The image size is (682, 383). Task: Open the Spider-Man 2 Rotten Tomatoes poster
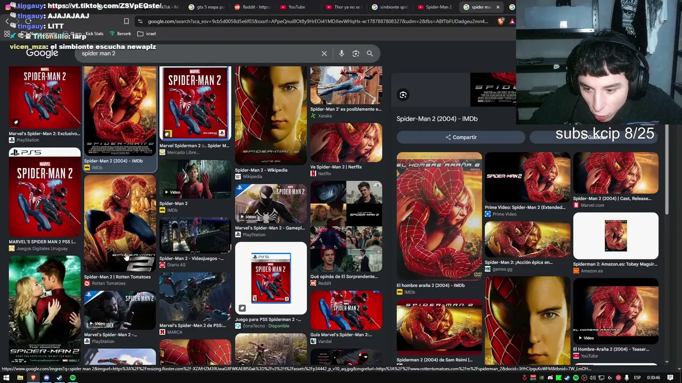(x=120, y=223)
